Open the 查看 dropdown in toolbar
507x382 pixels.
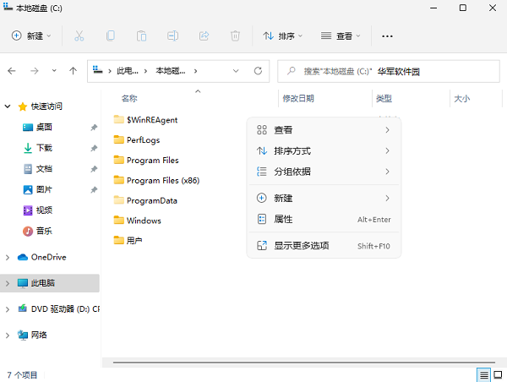click(x=341, y=35)
